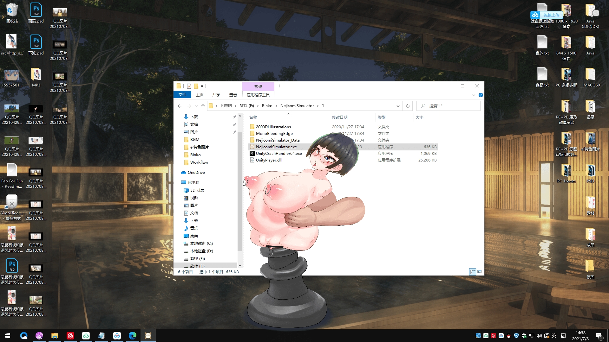This screenshot has width=609, height=342.
Task: Expand chevron after Rinko breadcrumb
Action: (x=276, y=106)
